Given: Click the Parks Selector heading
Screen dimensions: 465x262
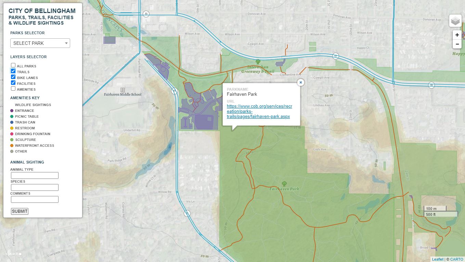Looking at the screenshot, I should click(x=27, y=33).
